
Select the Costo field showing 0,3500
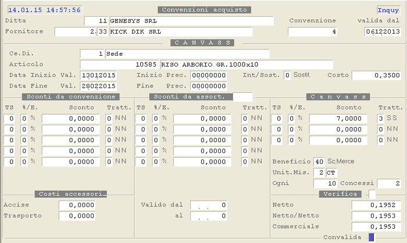point(376,75)
